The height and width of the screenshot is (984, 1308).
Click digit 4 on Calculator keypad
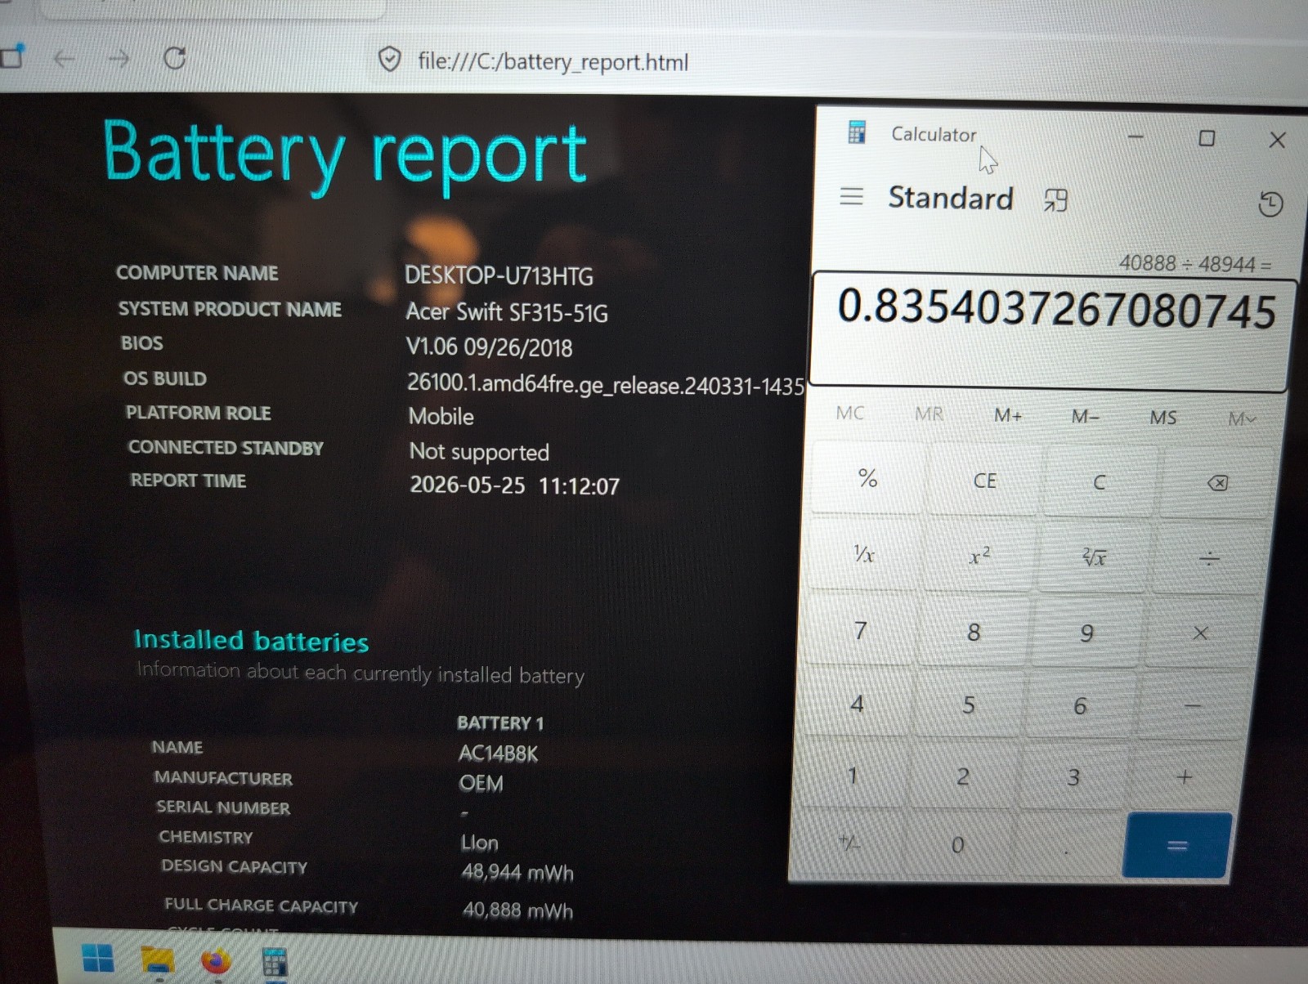(x=857, y=704)
